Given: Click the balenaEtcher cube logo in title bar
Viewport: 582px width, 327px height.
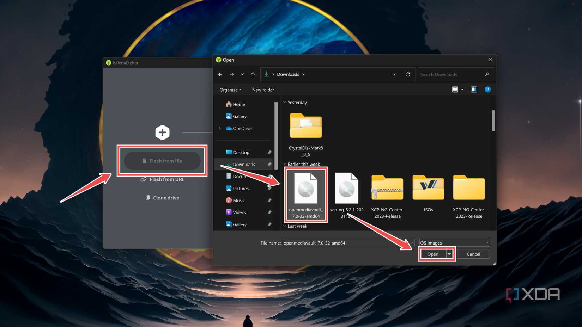Looking at the screenshot, I should point(109,63).
